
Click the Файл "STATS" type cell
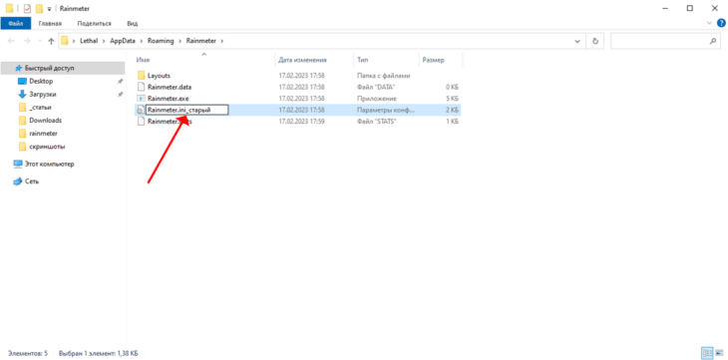click(x=378, y=122)
